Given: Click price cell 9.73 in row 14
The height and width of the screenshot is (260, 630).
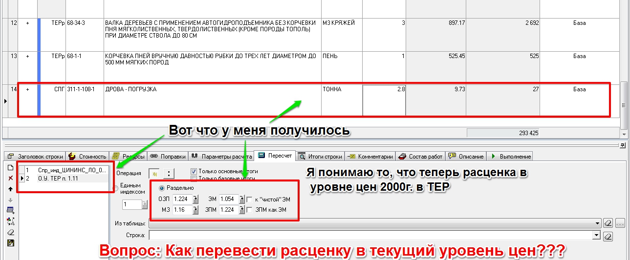Looking at the screenshot, I should [436, 100].
